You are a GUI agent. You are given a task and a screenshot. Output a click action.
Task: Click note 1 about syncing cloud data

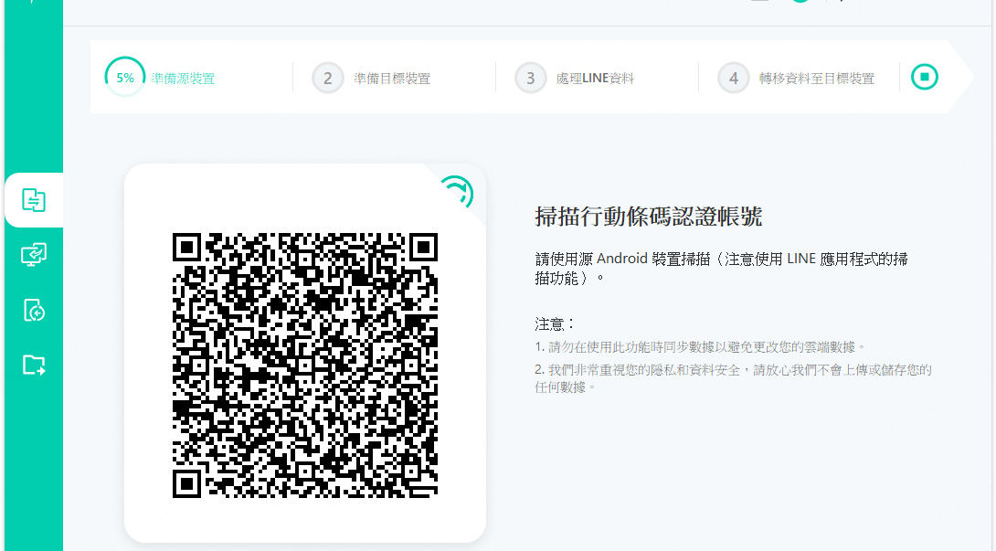tap(700, 347)
